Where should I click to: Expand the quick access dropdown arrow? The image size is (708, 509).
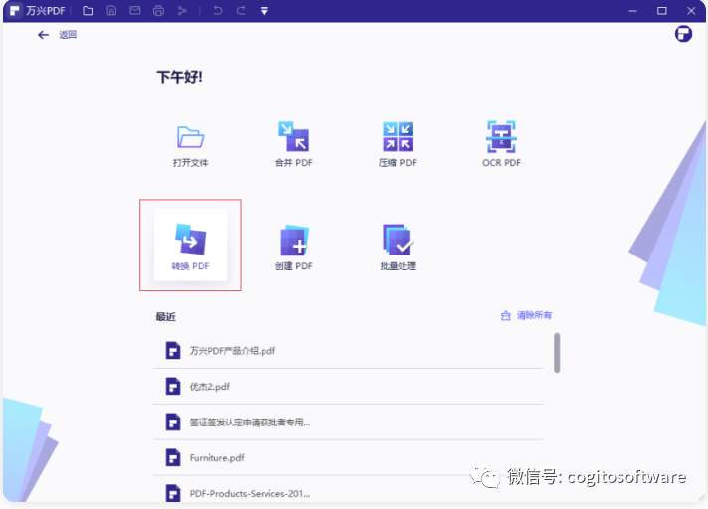point(265,11)
